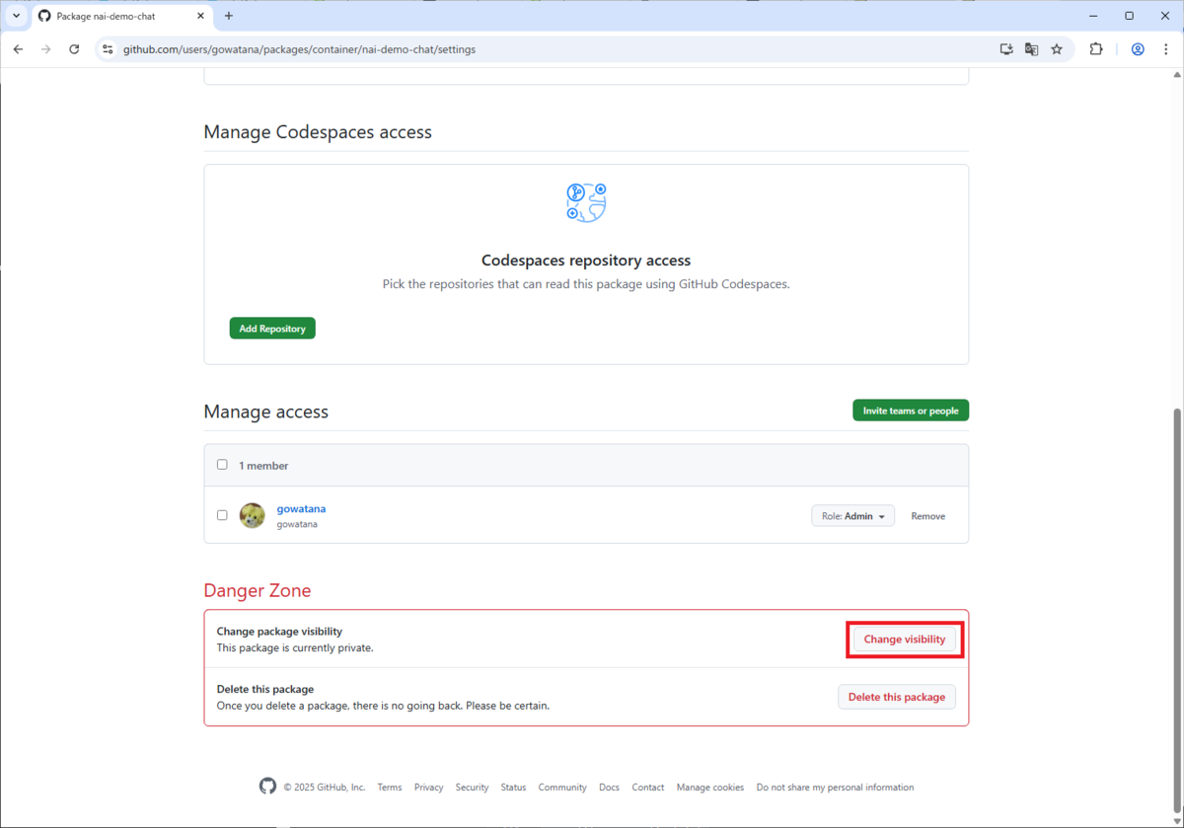Open the Community footer link
1184x828 pixels.
(x=562, y=788)
